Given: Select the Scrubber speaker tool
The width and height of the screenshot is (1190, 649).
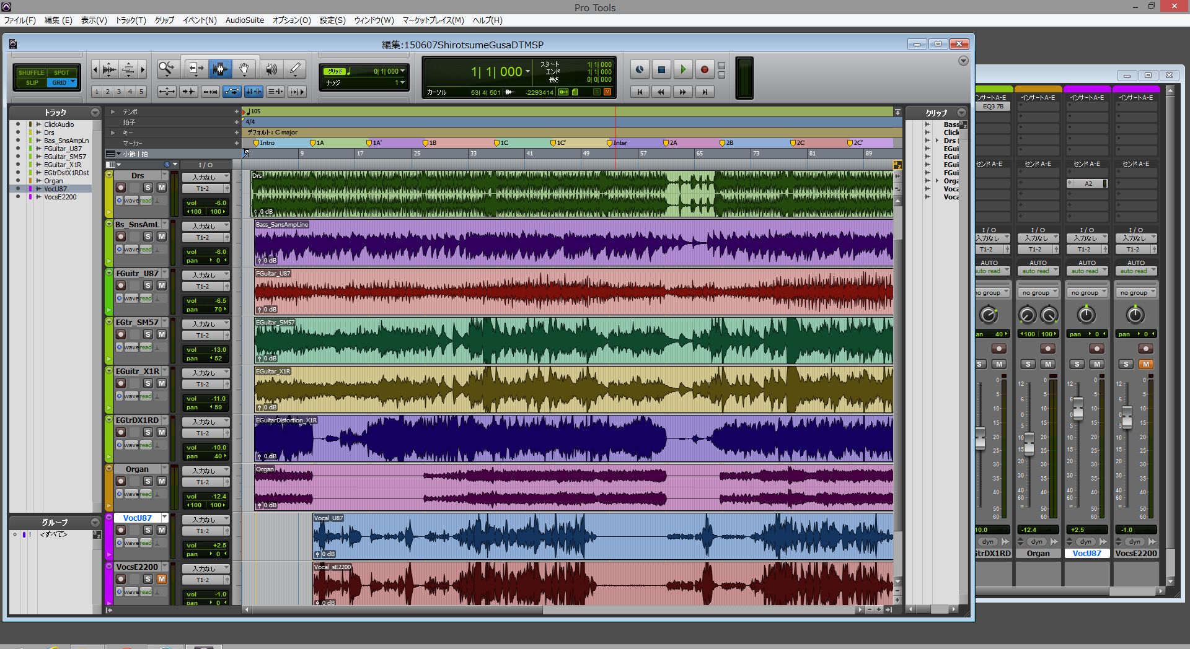Looking at the screenshot, I should coord(271,69).
